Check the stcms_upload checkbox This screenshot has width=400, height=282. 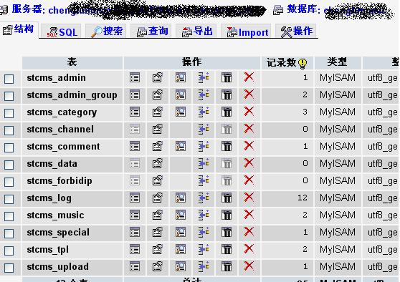pos(9,268)
